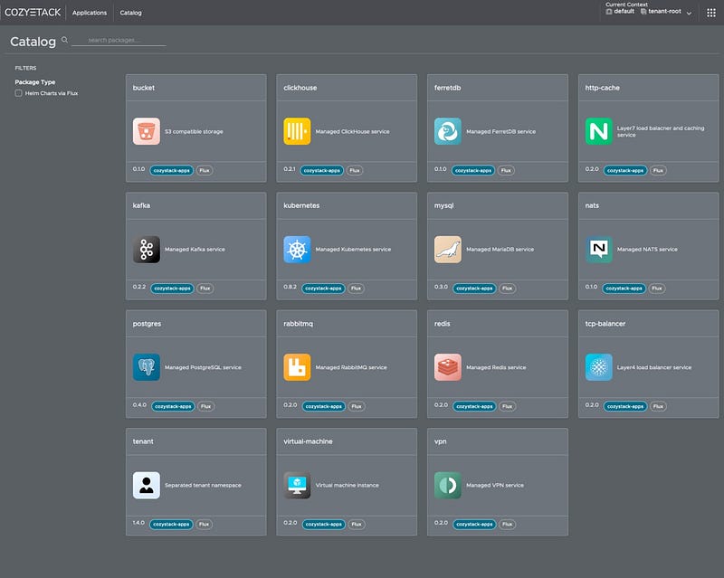This screenshot has width=724, height=578.
Task: Enable Helm Charts via Flux filter
Action: (x=18, y=93)
